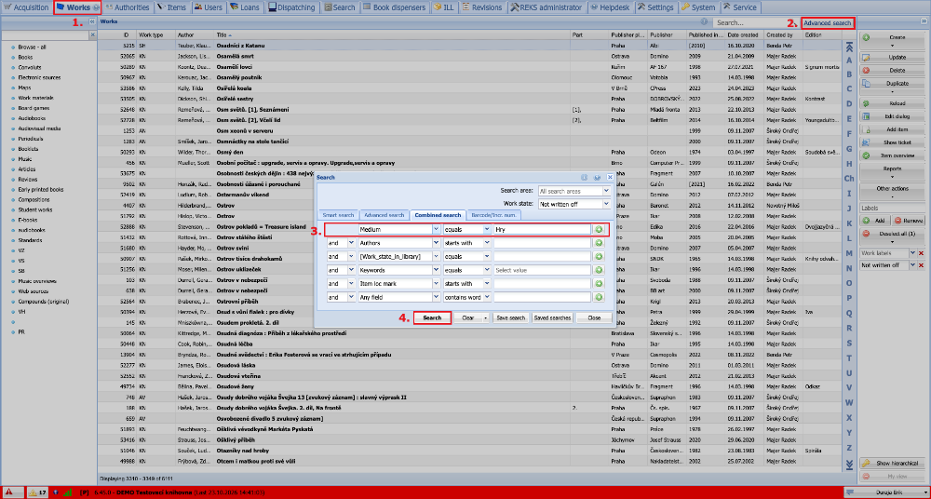931x499 pixels.
Task: Open Item overview from the right panel
Action: point(893,155)
